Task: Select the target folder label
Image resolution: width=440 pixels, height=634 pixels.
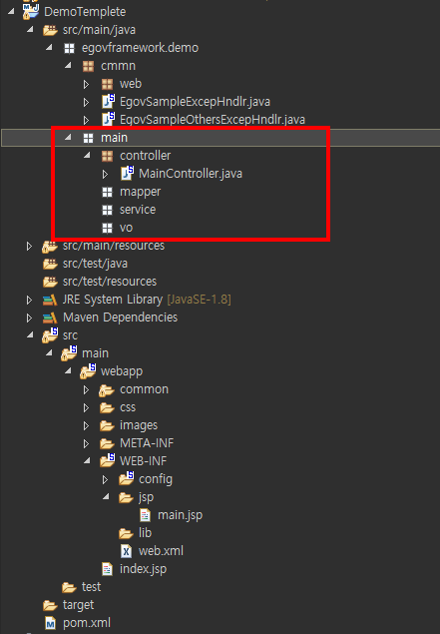Action: [x=78, y=605]
